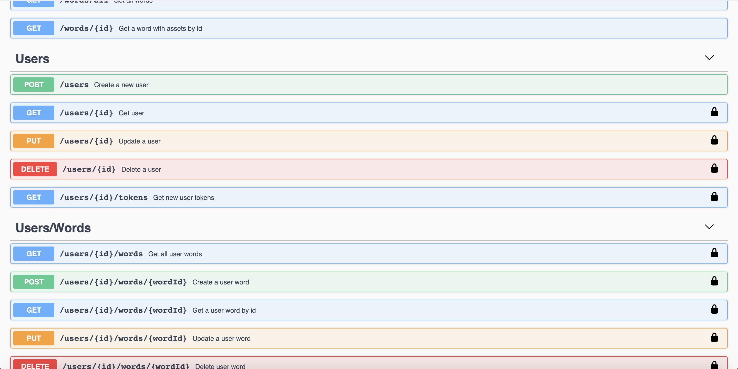The height and width of the screenshot is (369, 738).
Task: Click lock icon on Create a user word row
Action: click(714, 281)
